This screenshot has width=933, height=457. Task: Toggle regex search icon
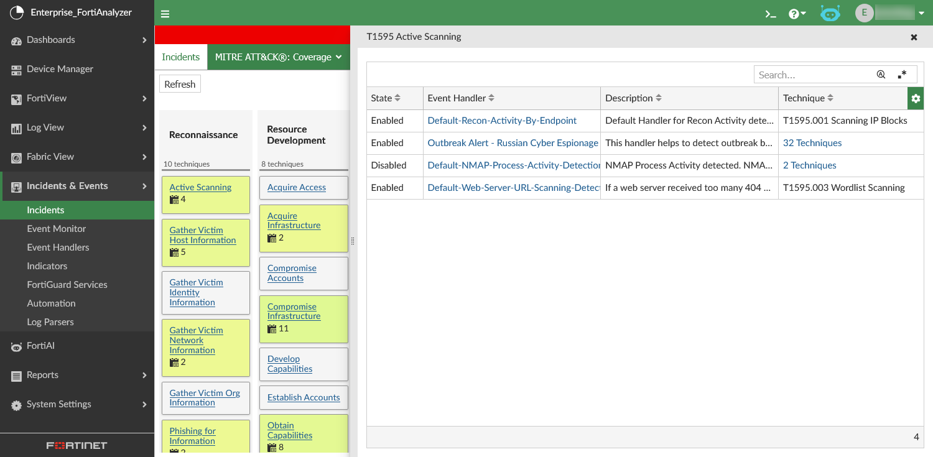(902, 75)
